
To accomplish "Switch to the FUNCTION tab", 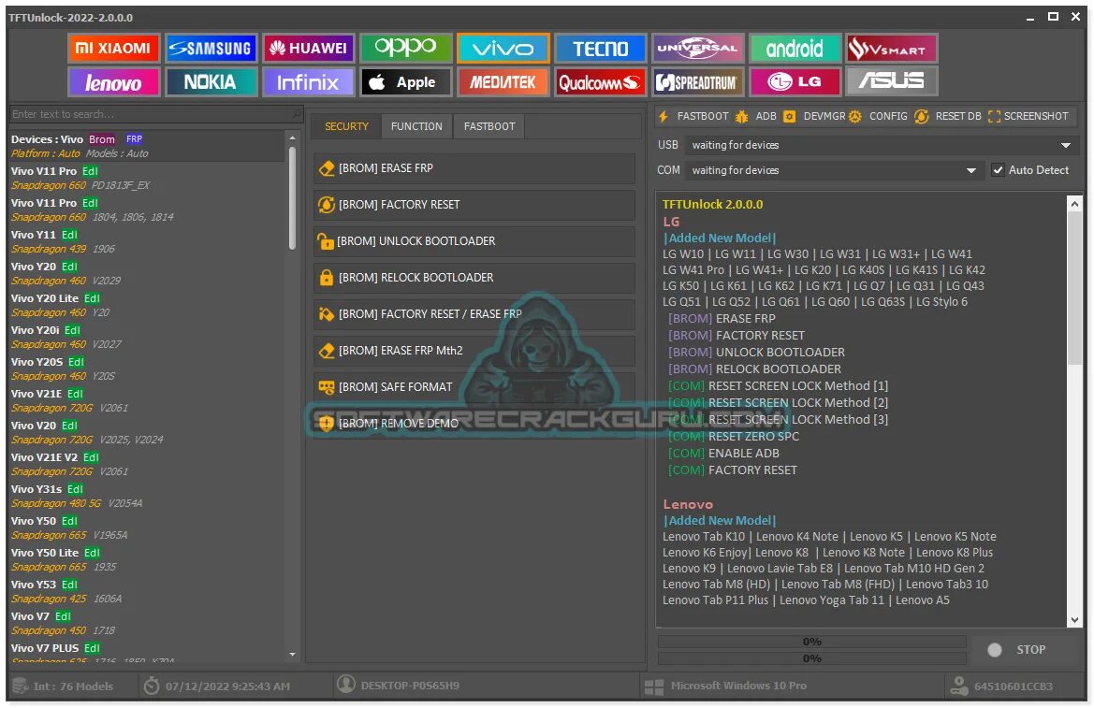I will click(416, 126).
